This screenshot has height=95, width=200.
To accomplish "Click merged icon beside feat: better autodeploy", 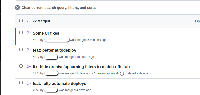I will [x=29, y=50].
